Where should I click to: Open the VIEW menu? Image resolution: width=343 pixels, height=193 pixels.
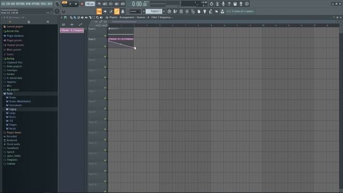click(x=28, y=4)
